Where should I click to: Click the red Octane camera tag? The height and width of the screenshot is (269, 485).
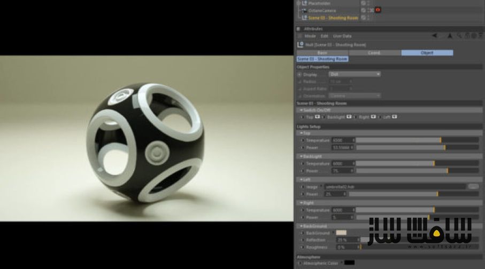[x=378, y=10]
